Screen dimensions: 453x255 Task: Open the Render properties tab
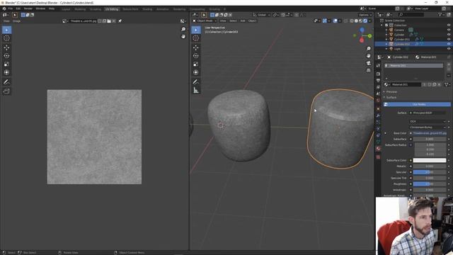pyautogui.click(x=378, y=74)
